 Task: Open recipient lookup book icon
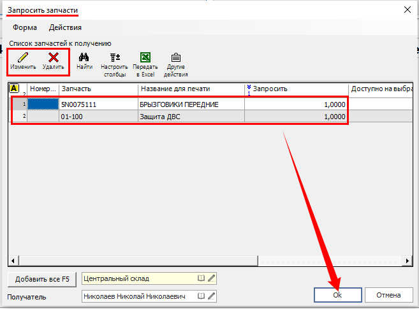[201, 296]
